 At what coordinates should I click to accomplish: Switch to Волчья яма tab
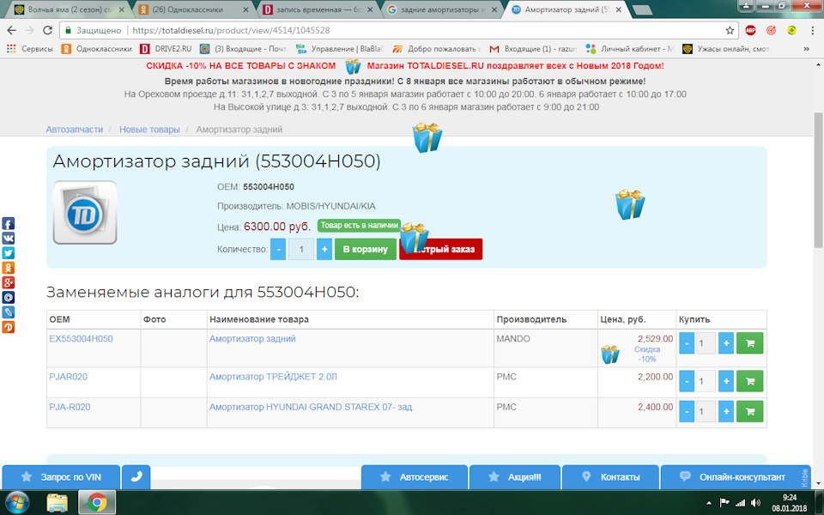(x=70, y=10)
